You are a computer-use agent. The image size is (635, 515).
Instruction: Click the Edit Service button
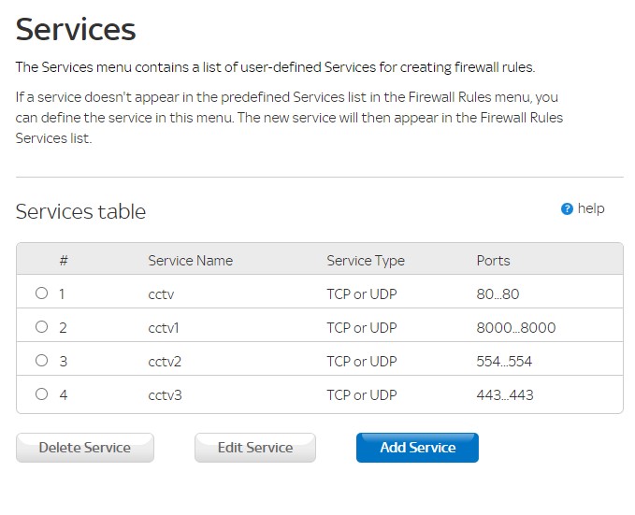tap(255, 448)
